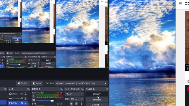The width and height of the screenshot is (189, 106).
Task: Open source Properties (プロパティ) gear button
Action: point(23,83)
